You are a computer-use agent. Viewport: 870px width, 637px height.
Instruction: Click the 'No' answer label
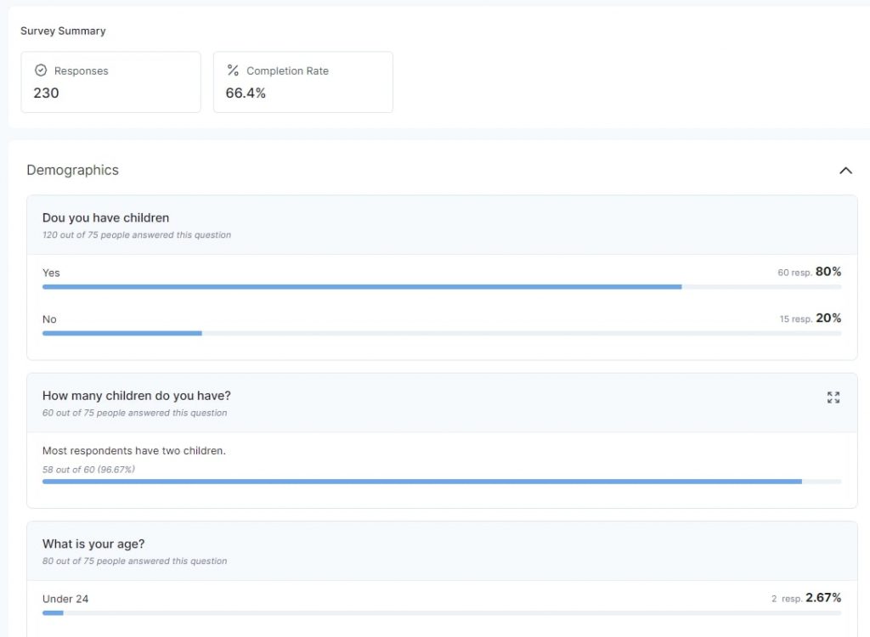pos(49,319)
